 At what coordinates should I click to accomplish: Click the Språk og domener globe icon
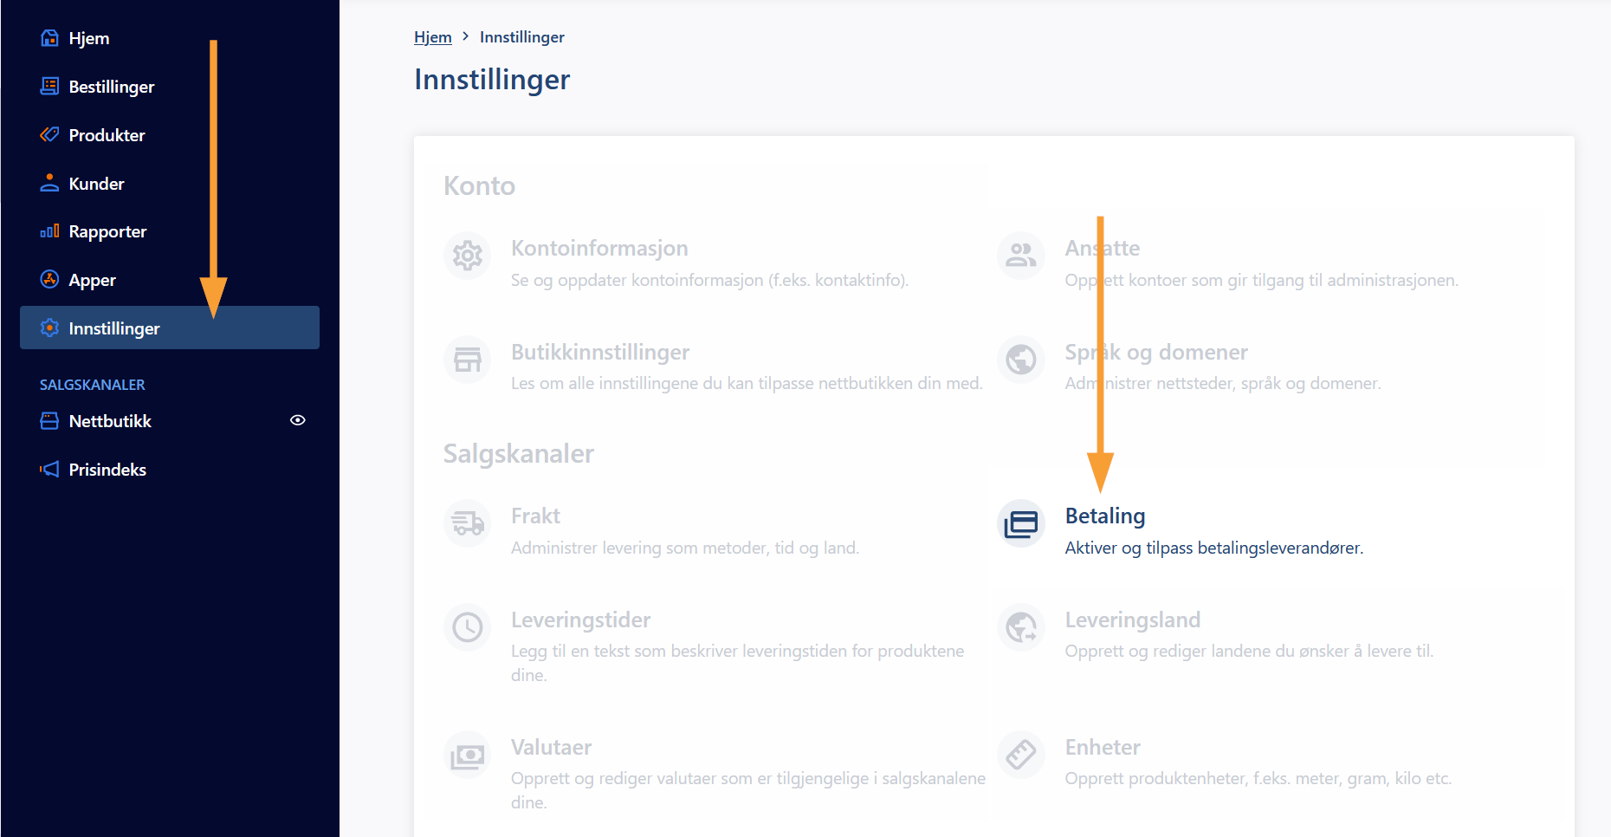coord(1021,359)
